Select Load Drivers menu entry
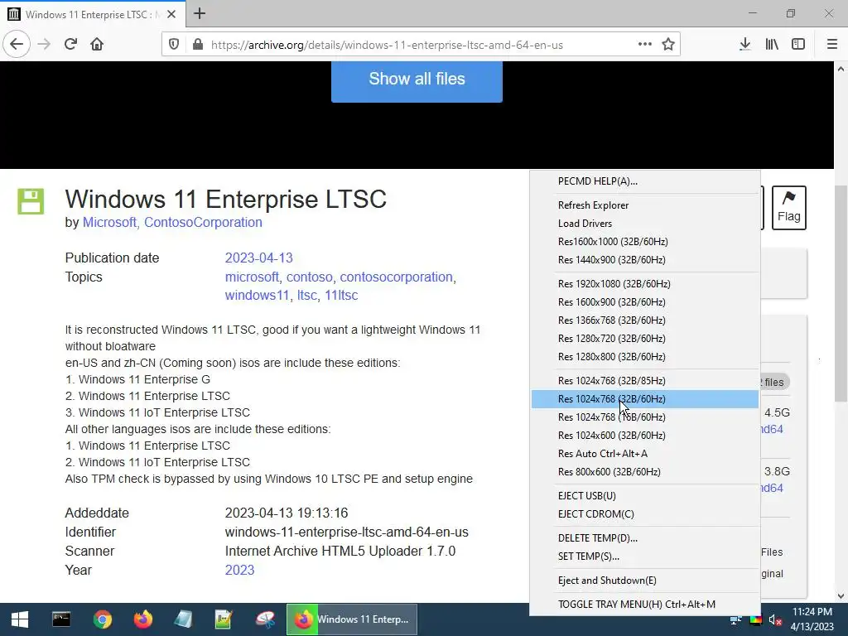Image resolution: width=848 pixels, height=636 pixels. click(644, 224)
